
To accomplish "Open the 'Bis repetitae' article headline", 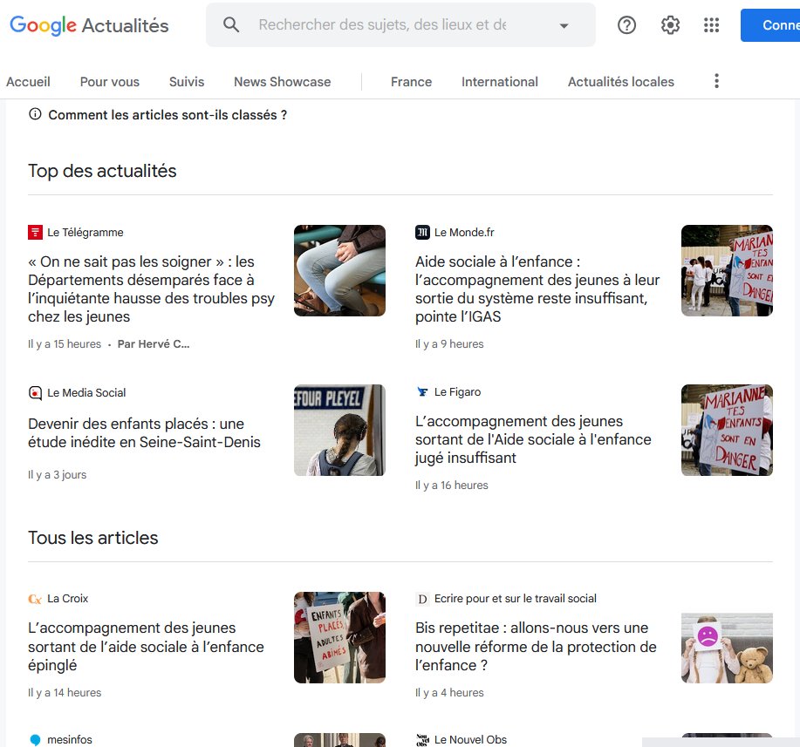I will 536,647.
